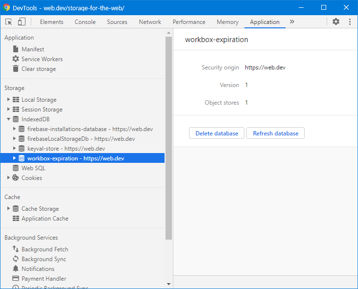Select the Service Workers label
Image resolution: width=358 pixels, height=289 pixels.
pyautogui.click(x=42, y=59)
